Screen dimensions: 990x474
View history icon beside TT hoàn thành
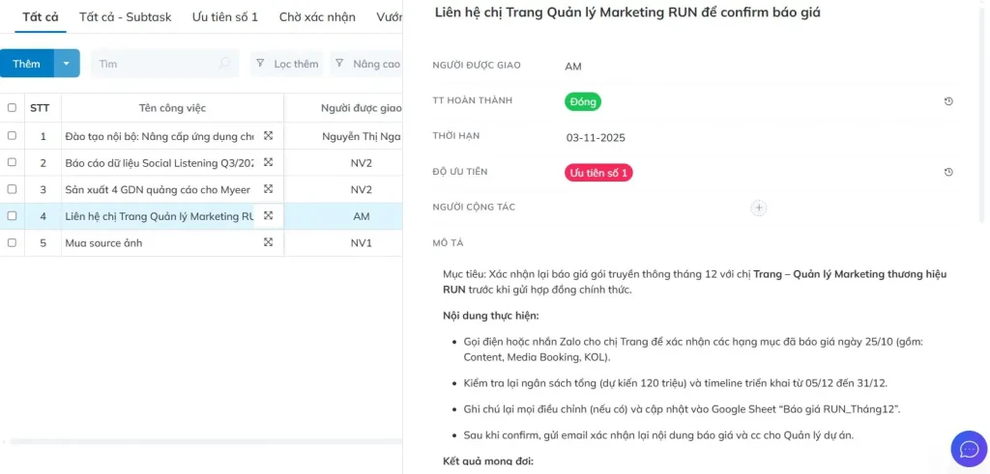tap(948, 101)
